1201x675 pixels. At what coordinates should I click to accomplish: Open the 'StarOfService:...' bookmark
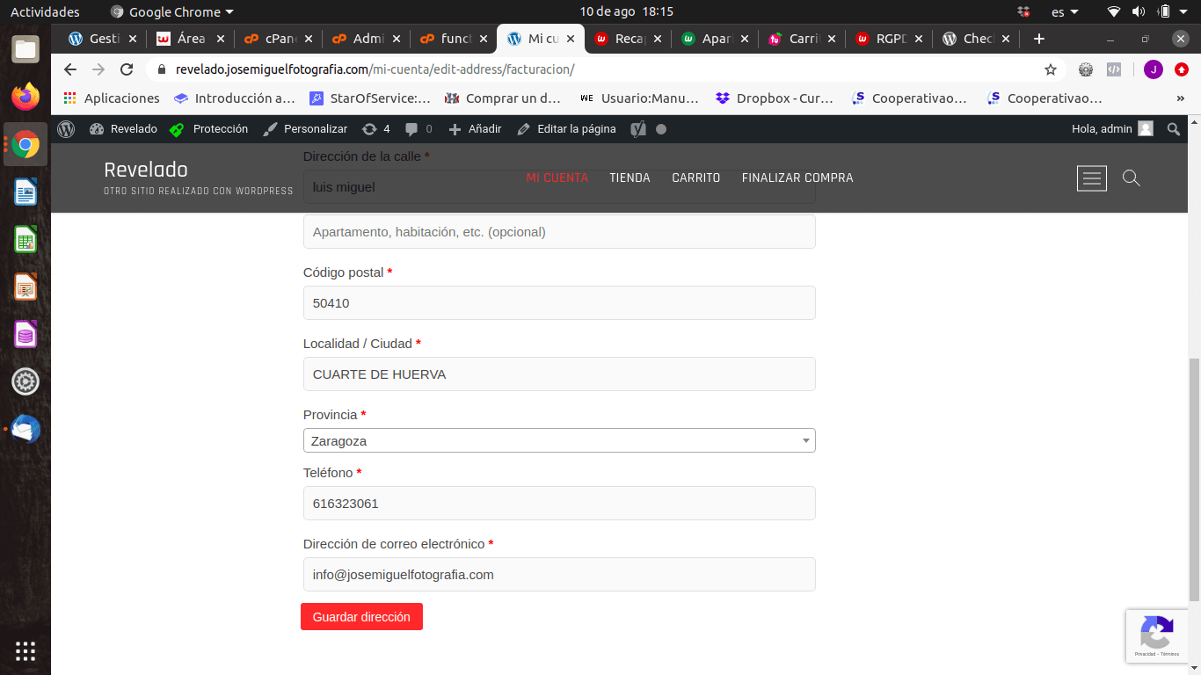coord(369,98)
